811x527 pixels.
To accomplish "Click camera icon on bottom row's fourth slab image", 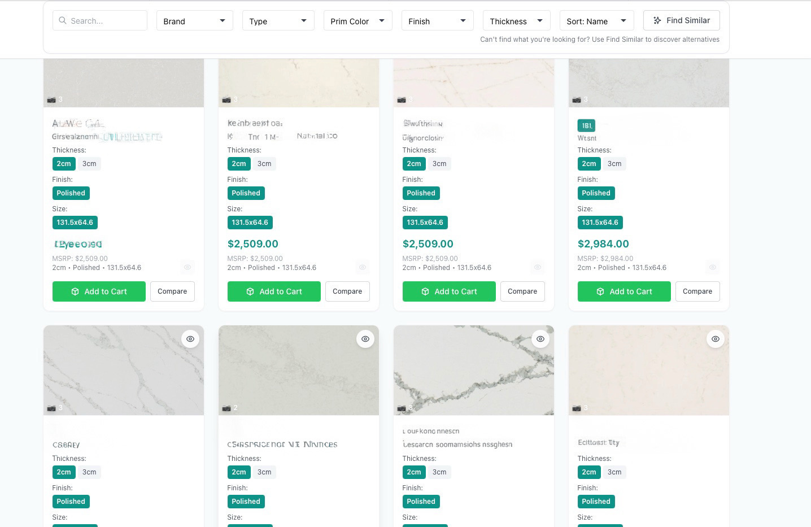I will coord(577,408).
